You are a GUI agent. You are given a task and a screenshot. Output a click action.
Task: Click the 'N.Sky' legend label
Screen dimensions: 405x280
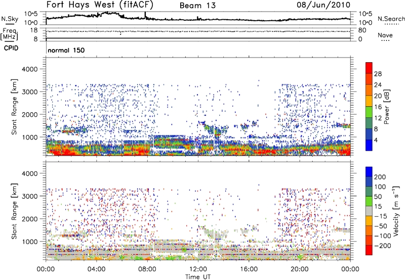tap(10, 19)
